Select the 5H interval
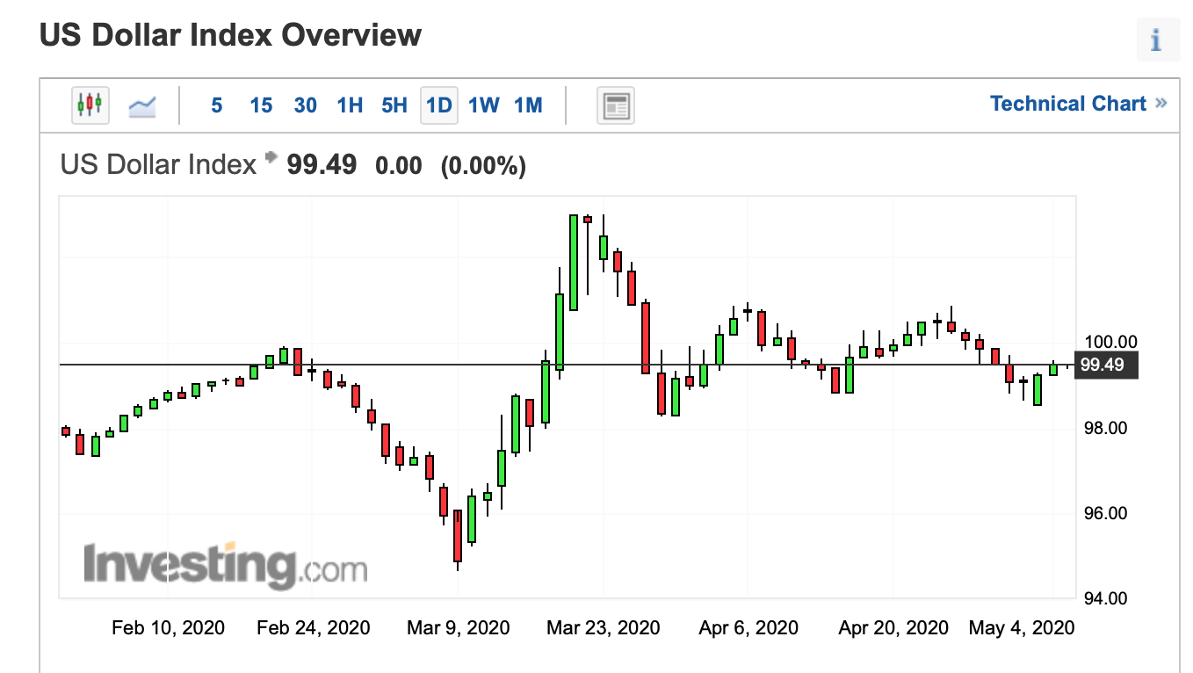 pos(394,106)
